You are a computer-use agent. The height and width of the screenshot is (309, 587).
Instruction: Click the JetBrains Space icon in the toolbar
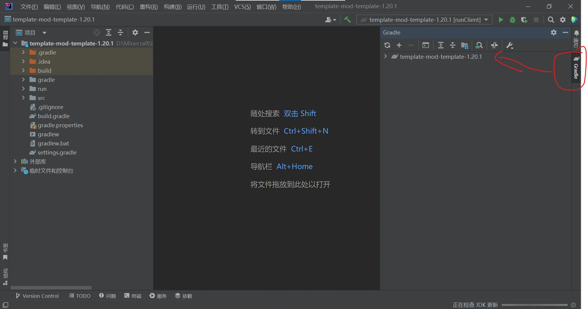click(x=575, y=20)
